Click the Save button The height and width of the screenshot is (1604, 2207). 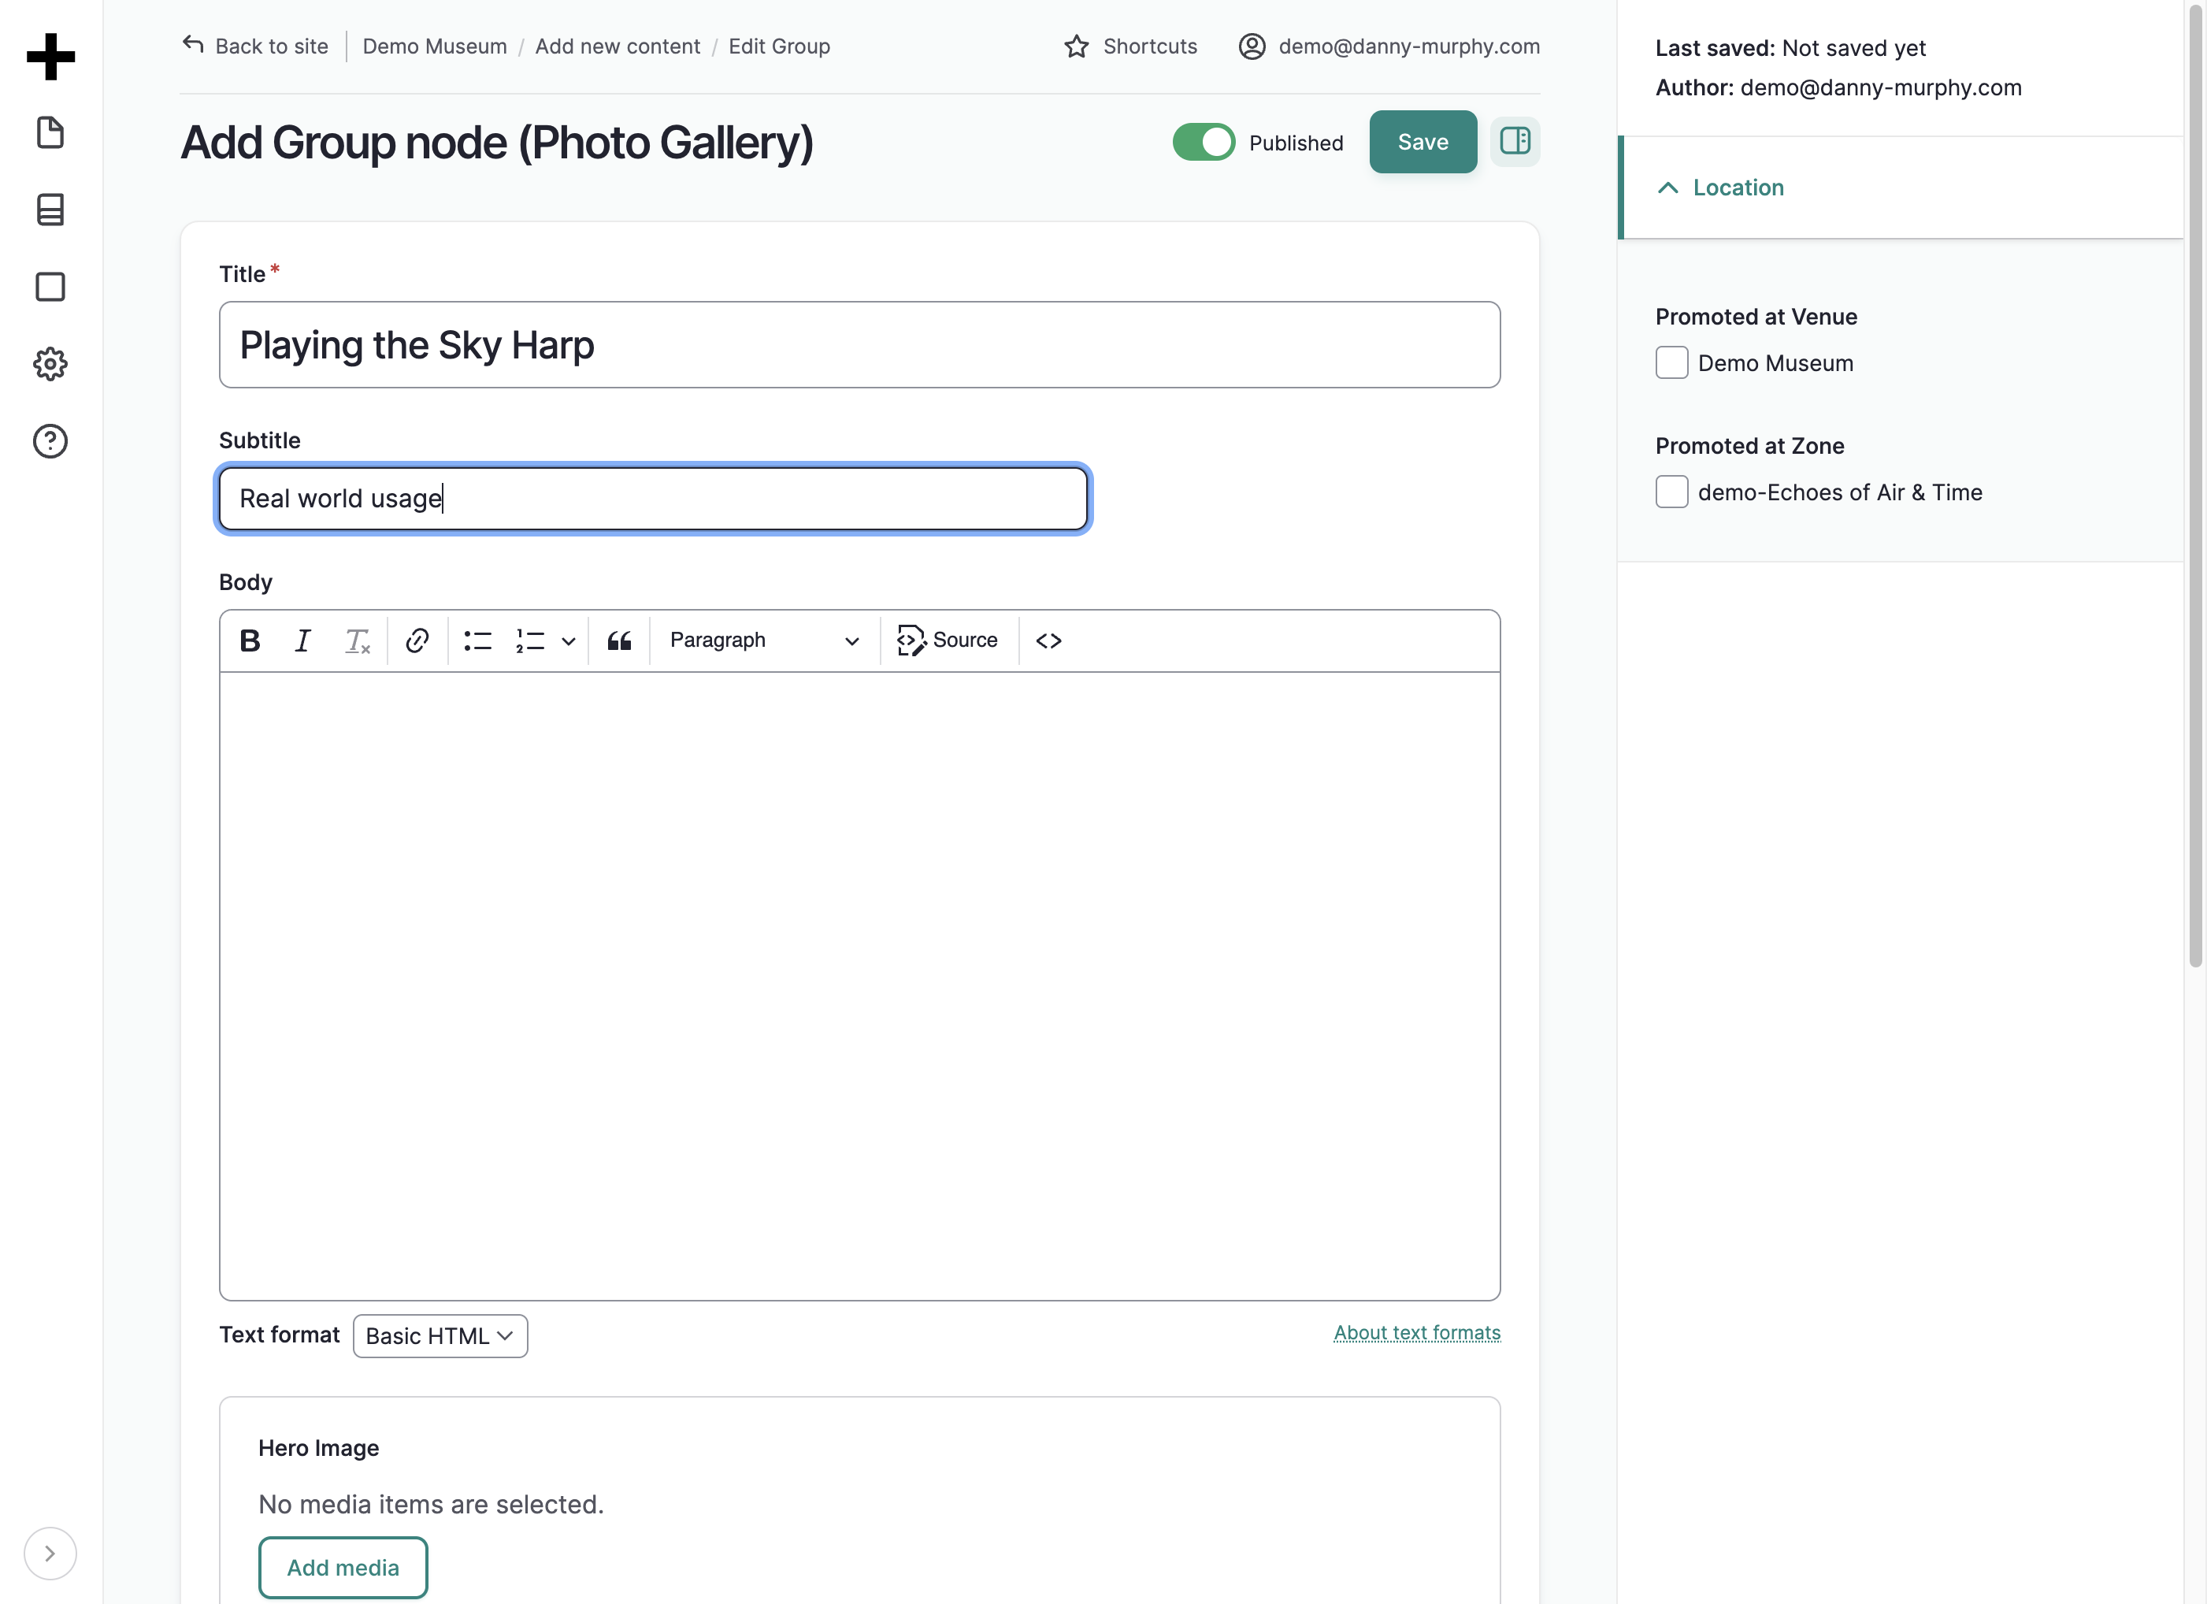1422,142
